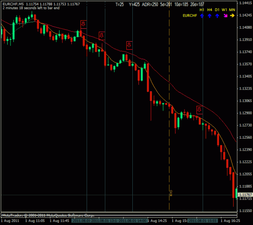Viewport: 253px width, 225px height.
Task: Click the 1.12560 price scale label
Action: pyautogui.click(x=245, y=137)
